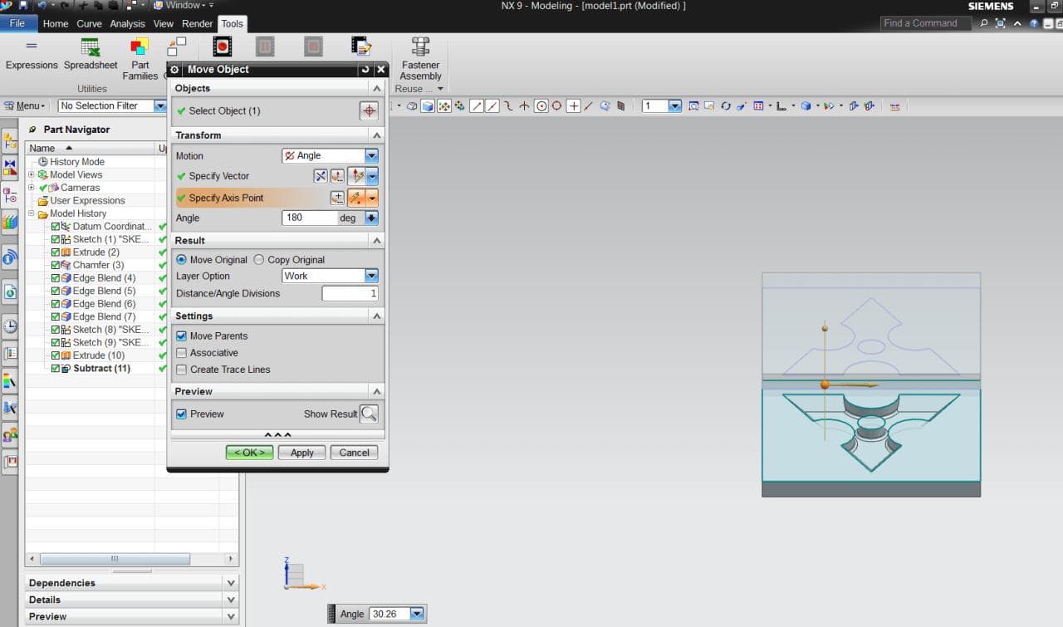Switch to the Render ribbon tab
The image size is (1063, 627).
(x=198, y=24)
